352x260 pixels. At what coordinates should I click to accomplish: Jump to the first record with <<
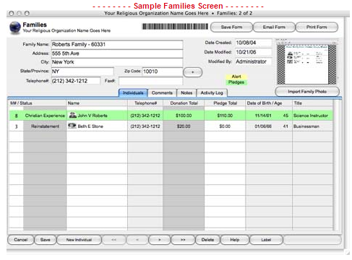tap(114, 240)
